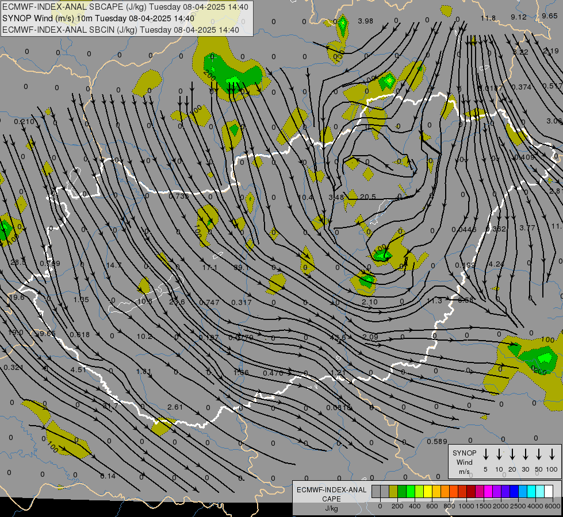Viewport: 563px width, 517px height.
Task: Click the 'ECMWF-INDEX-ANAL CAPE' legend label
Action: [331, 494]
